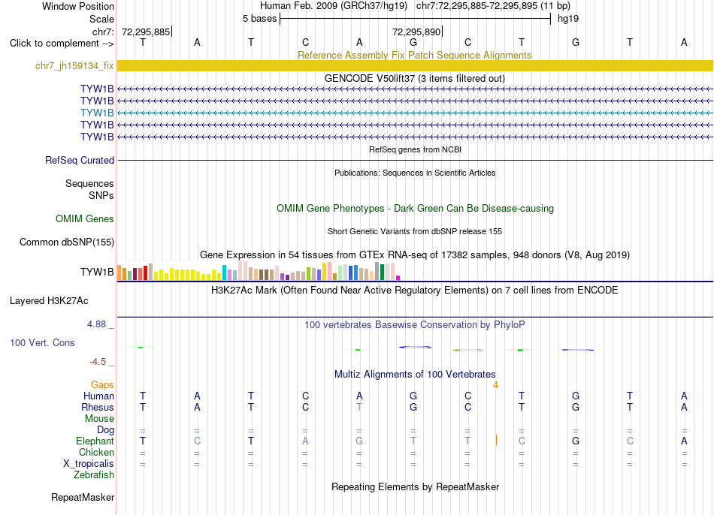The image size is (714, 515).
Task: Click the RepeatMasker side label
Action: (83, 497)
